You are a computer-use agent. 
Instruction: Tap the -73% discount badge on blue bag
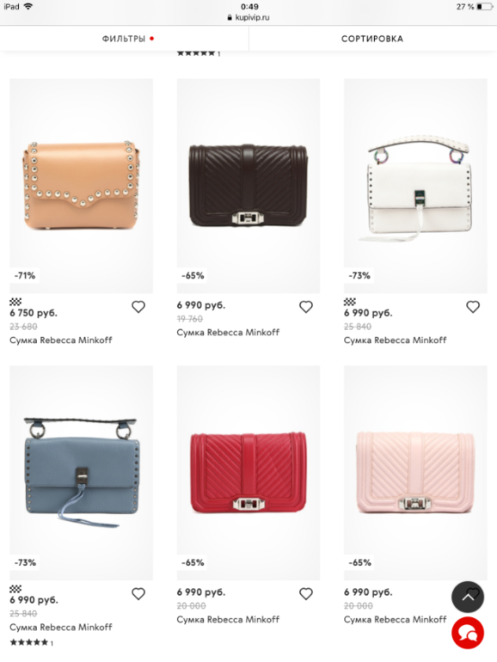tap(25, 563)
